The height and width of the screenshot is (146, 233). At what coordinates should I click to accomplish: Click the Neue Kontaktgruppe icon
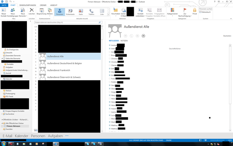(x=13, y=10)
